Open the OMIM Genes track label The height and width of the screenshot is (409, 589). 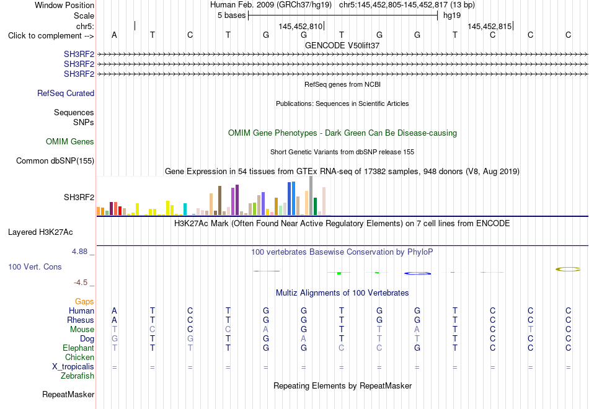70,141
